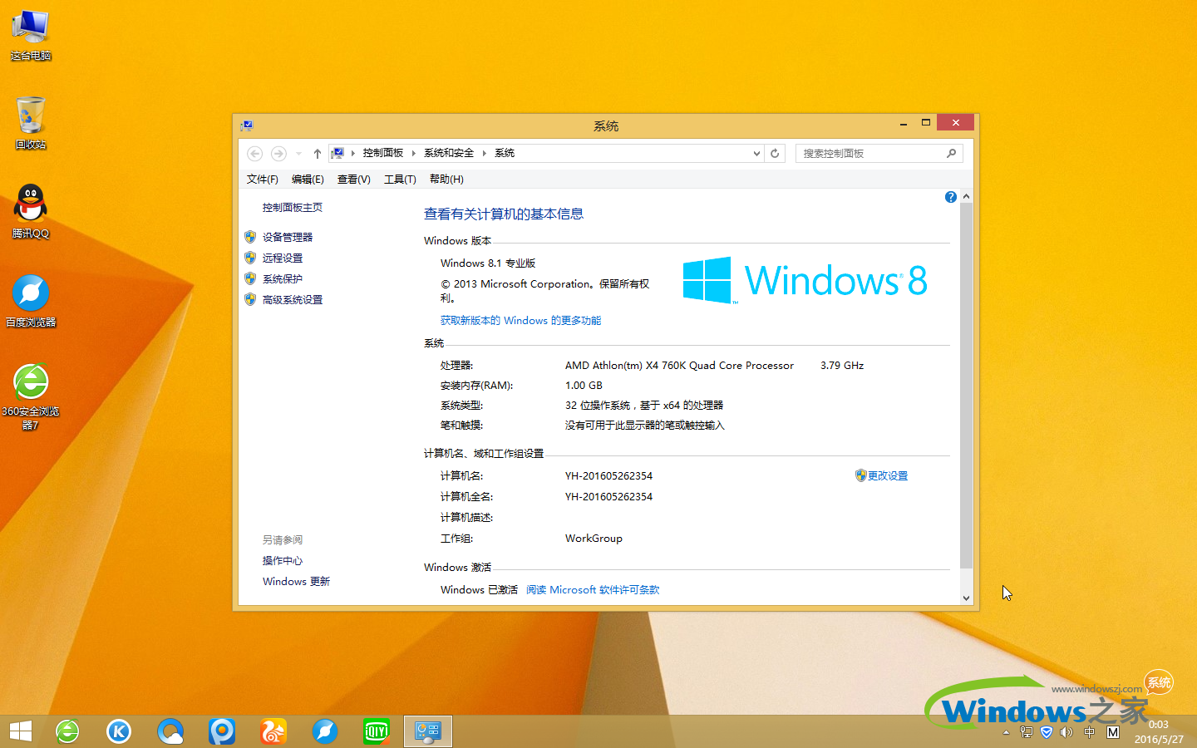1197x748 pixels.
Task: Open the recent pages chevron beside forward button
Action: [298, 153]
